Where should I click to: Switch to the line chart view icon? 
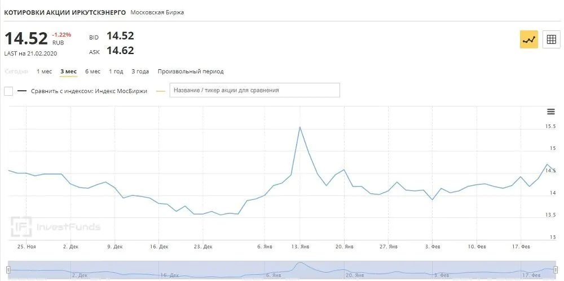tap(529, 39)
